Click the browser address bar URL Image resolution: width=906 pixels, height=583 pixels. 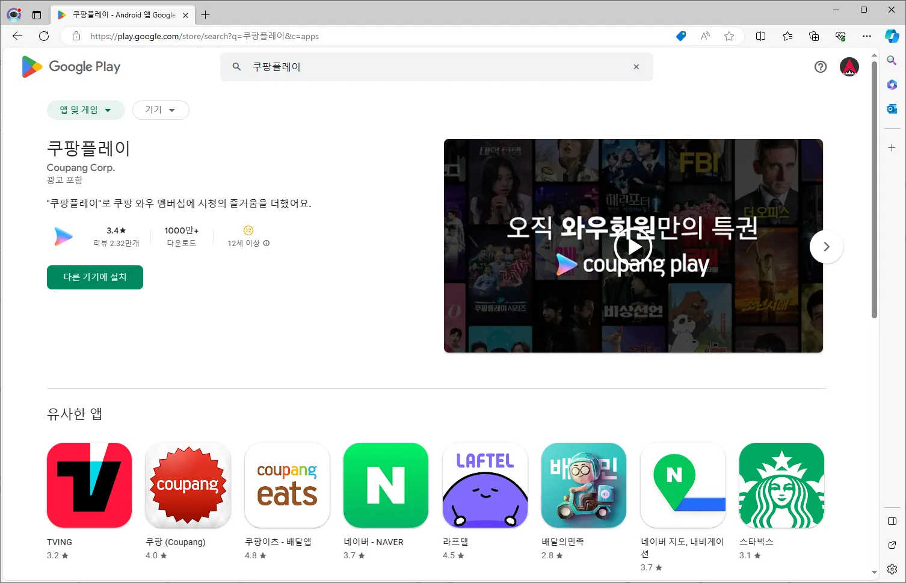point(205,36)
